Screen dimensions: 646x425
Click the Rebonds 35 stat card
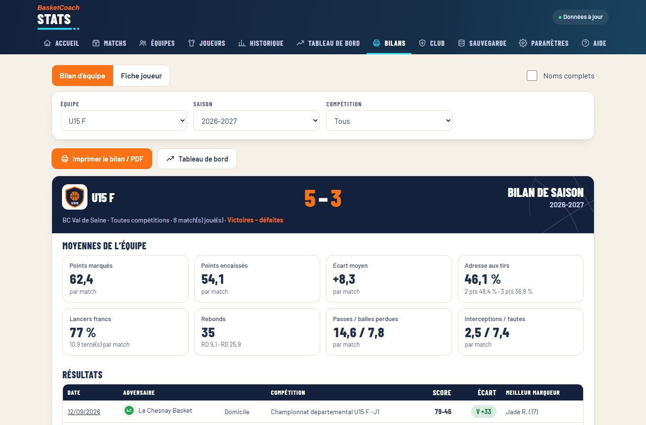click(257, 332)
